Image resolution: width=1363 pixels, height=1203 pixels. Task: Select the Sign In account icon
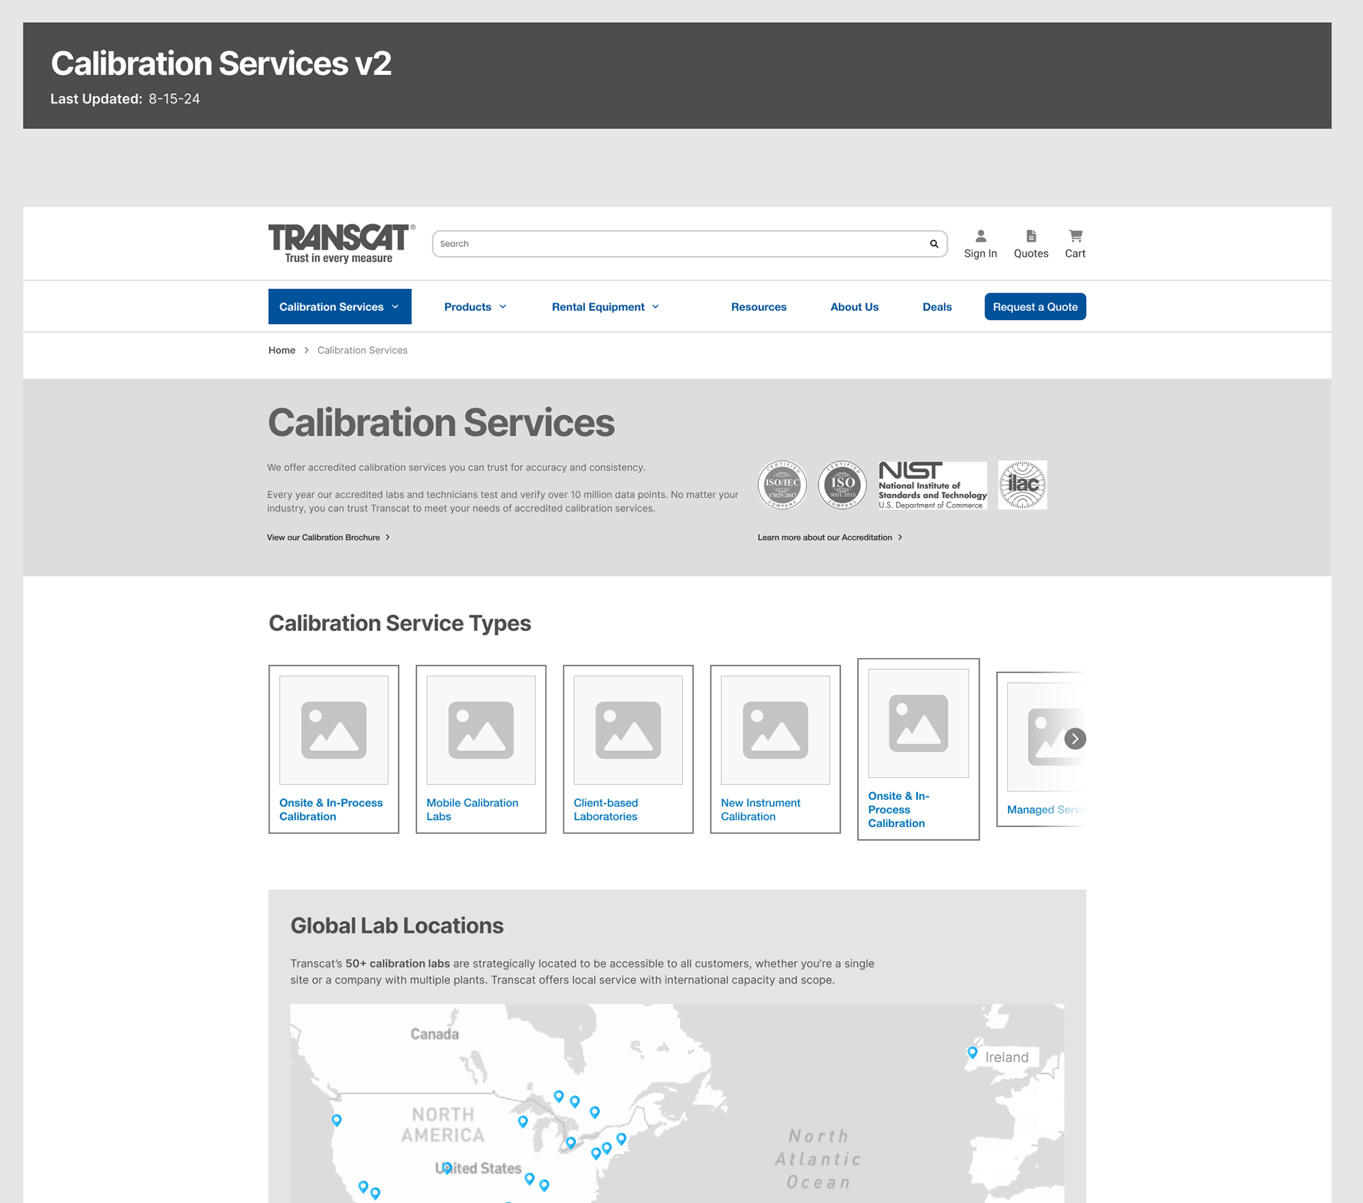point(980,236)
